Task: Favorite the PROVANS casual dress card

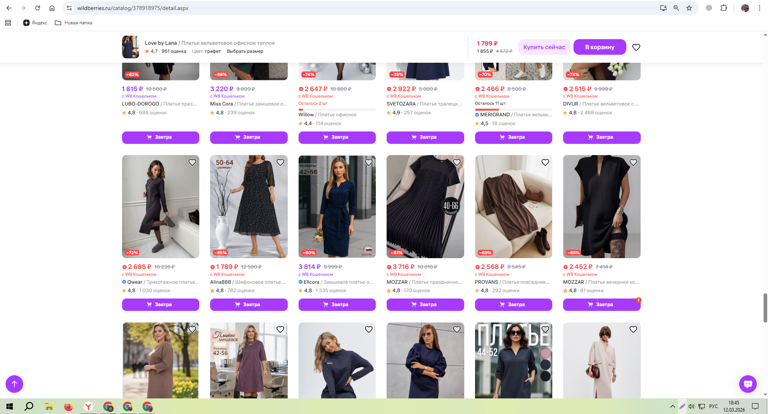Action: click(x=545, y=162)
